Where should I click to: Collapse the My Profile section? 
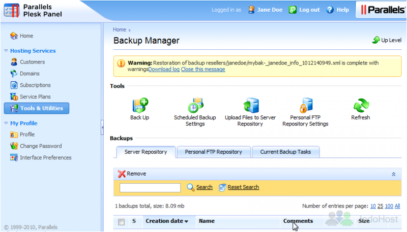pos(6,123)
